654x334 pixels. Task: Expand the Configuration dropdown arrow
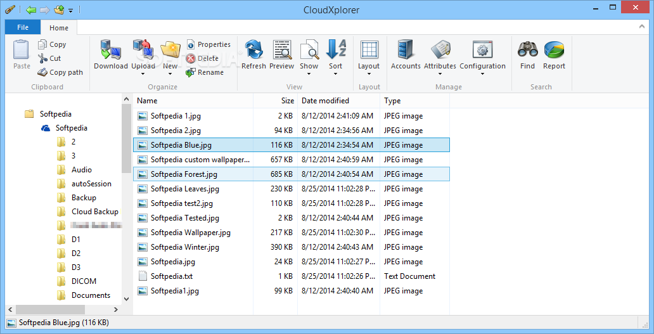pyautogui.click(x=482, y=74)
